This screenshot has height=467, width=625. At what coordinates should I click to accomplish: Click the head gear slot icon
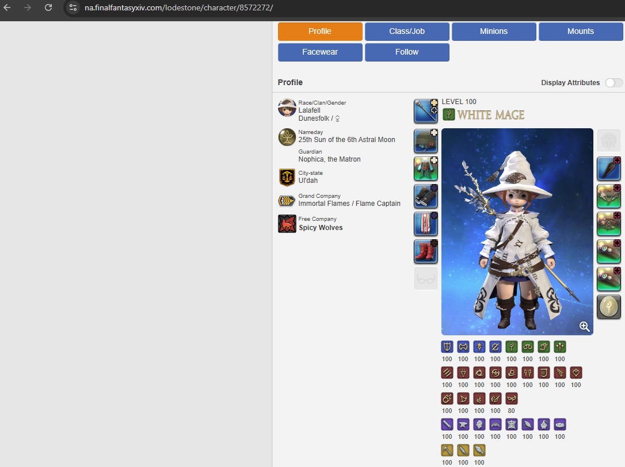[426, 141]
